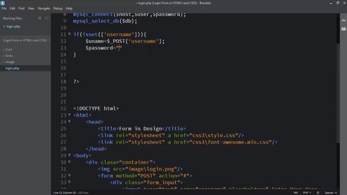
Task: Click the form method="POST" line
Action: tap(145, 175)
